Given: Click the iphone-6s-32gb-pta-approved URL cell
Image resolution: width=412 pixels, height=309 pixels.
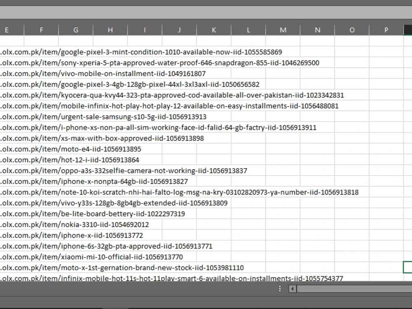Looking at the screenshot, I should pyautogui.click(x=106, y=246).
